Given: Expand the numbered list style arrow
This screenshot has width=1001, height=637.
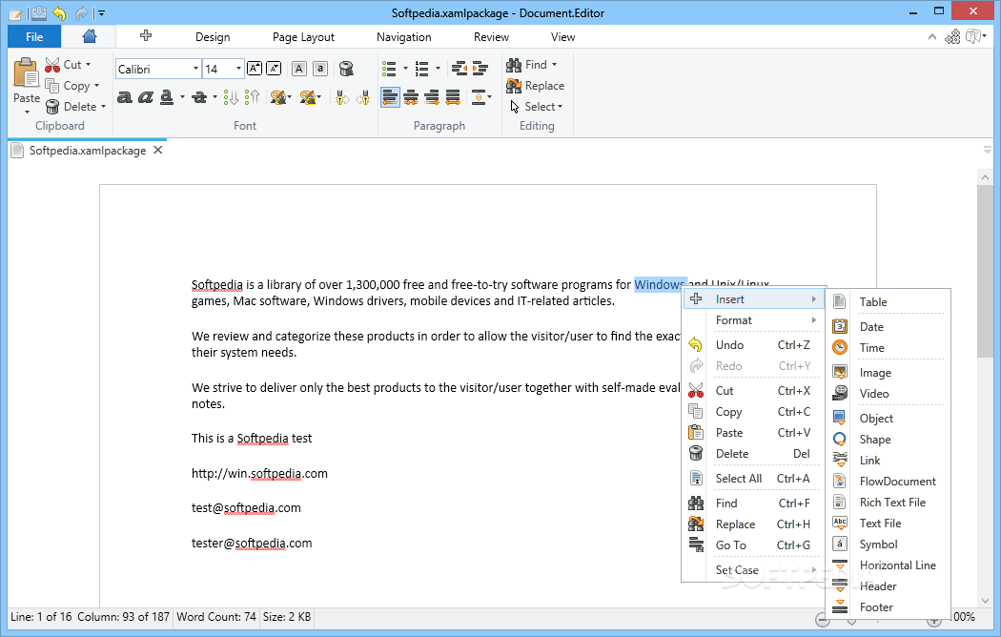Looking at the screenshot, I should click(x=438, y=69).
